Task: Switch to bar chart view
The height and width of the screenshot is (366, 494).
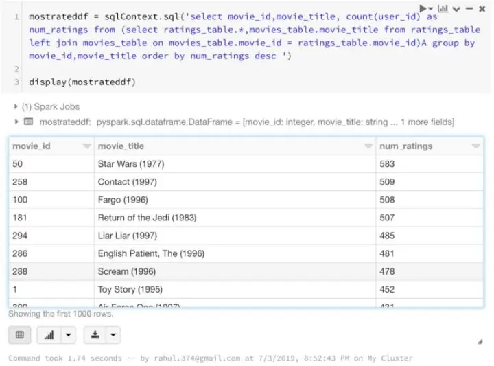Action: 49,335
